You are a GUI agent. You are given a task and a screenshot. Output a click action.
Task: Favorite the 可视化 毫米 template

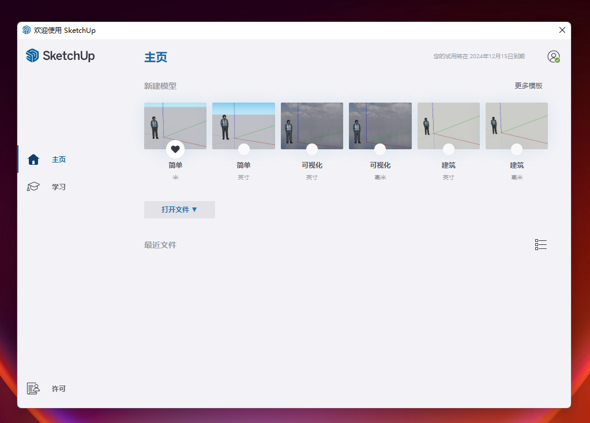pos(380,149)
